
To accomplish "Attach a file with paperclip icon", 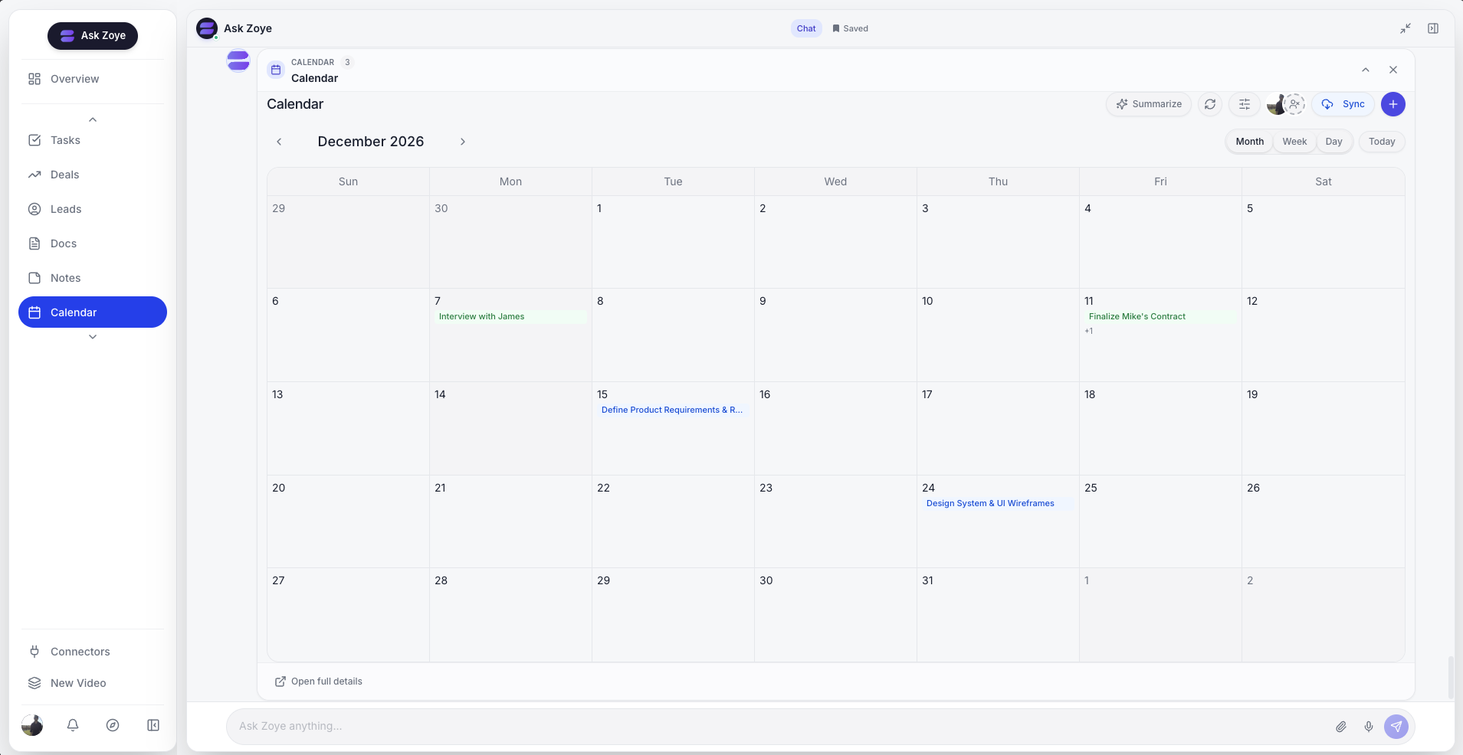I will (x=1341, y=727).
